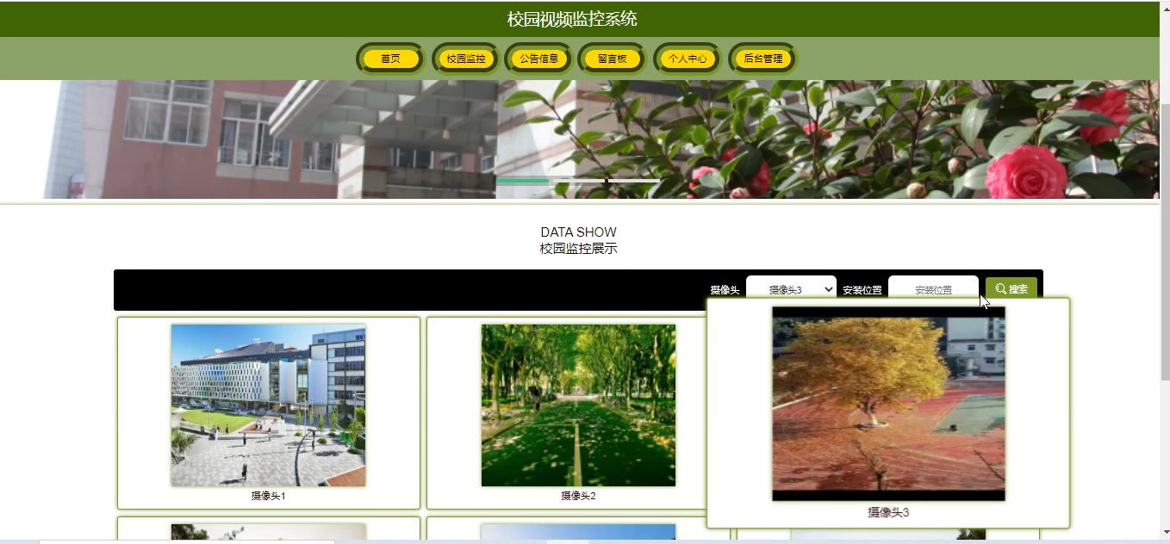The width and height of the screenshot is (1170, 544).
Task: Click the page scrollbar up arrow
Action: 1165,7
